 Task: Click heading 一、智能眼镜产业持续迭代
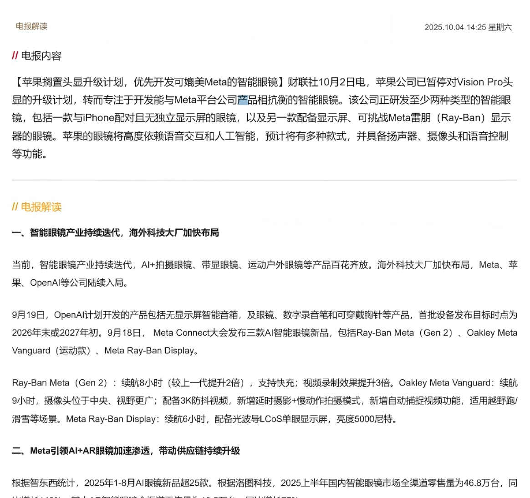pyautogui.click(x=115, y=233)
